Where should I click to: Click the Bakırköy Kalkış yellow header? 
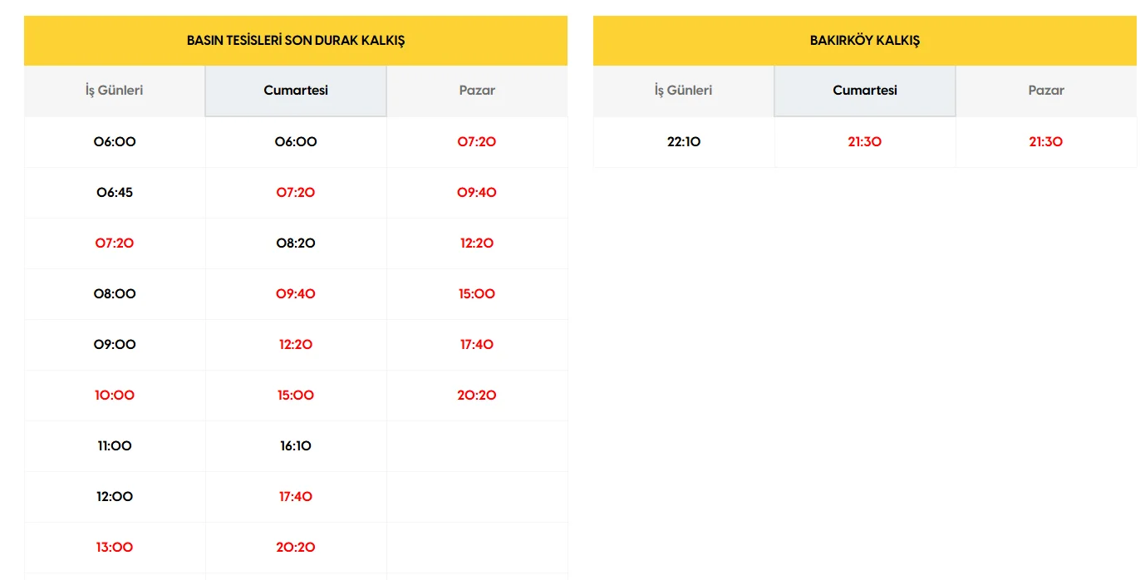point(865,41)
